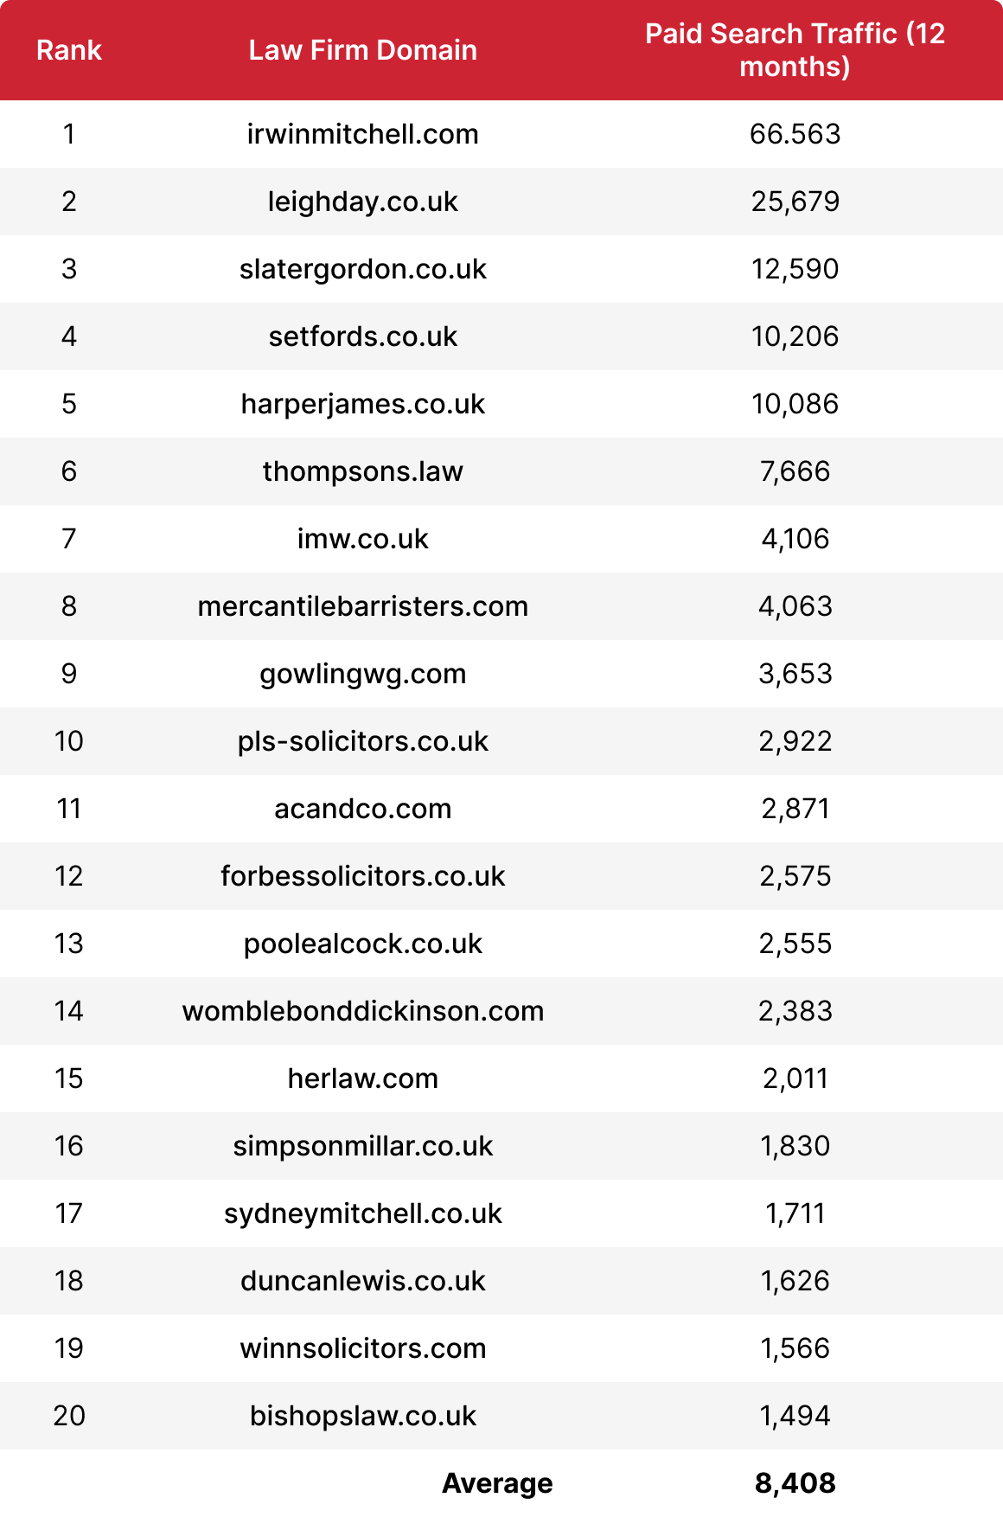Select the 25,679 traffic cell

click(x=795, y=202)
